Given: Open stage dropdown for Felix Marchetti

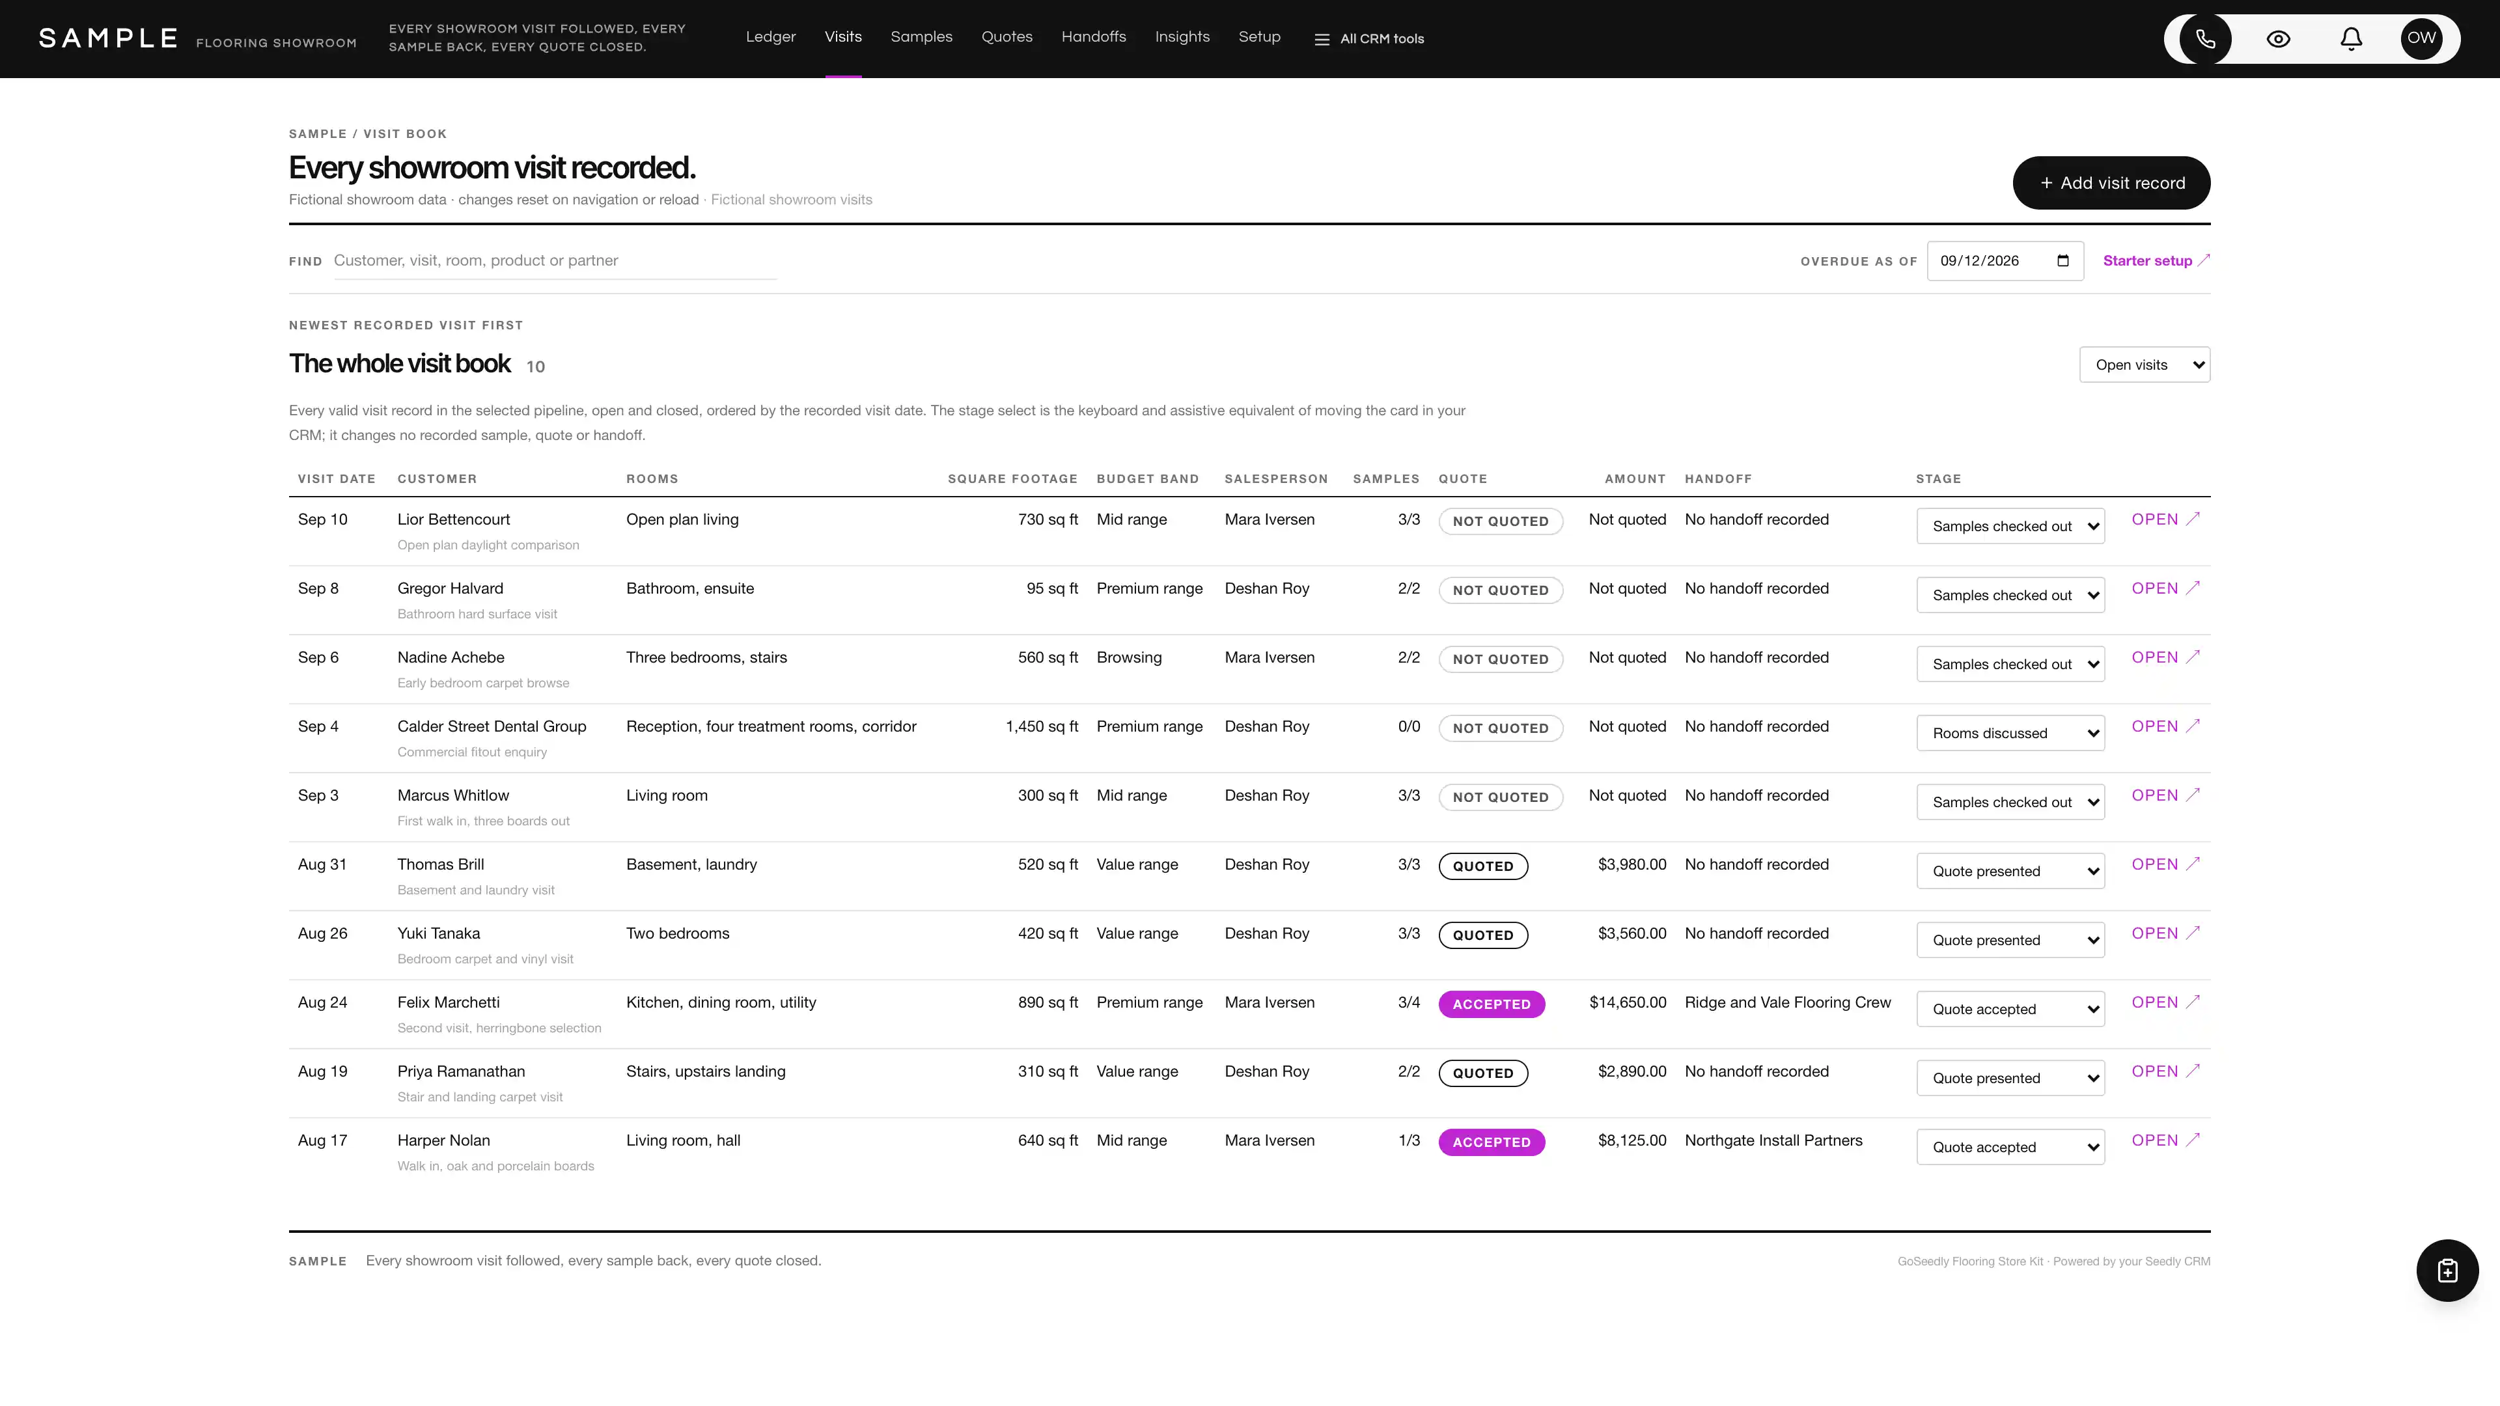Looking at the screenshot, I should (x=2010, y=1009).
